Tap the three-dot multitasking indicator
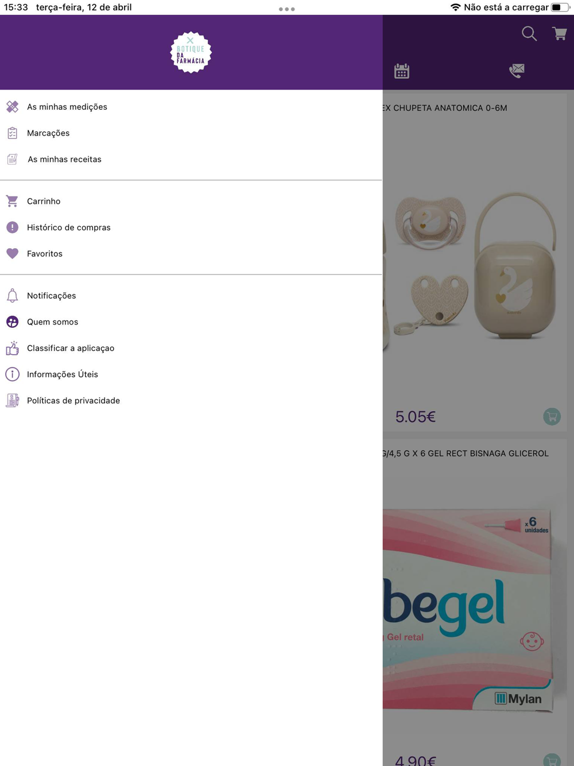The height and width of the screenshot is (766, 574). point(287,9)
